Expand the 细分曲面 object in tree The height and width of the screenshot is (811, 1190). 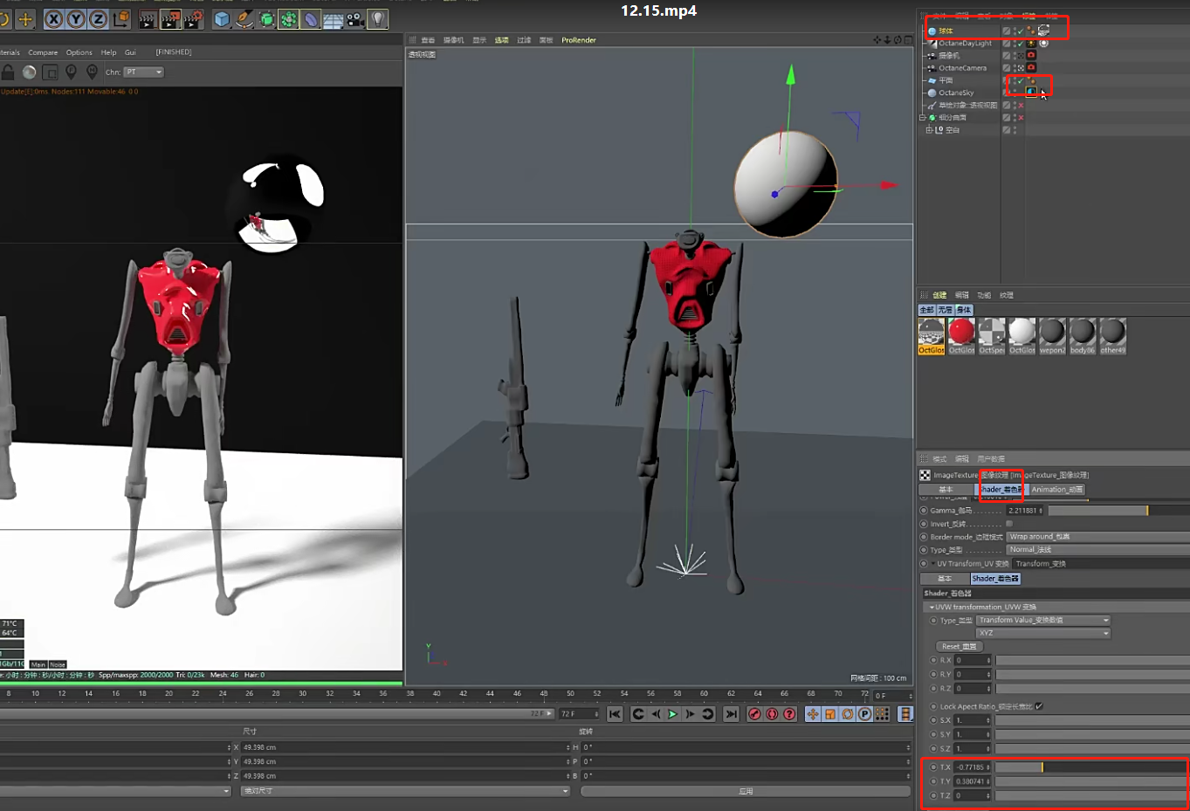(922, 117)
